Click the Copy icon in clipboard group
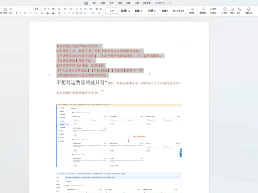The image size is (258, 193). [x=11, y=13]
